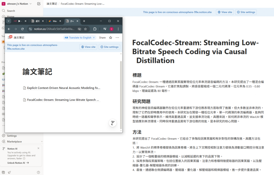Open the browser three-dot menu
274x175 pixels.
[118, 29]
